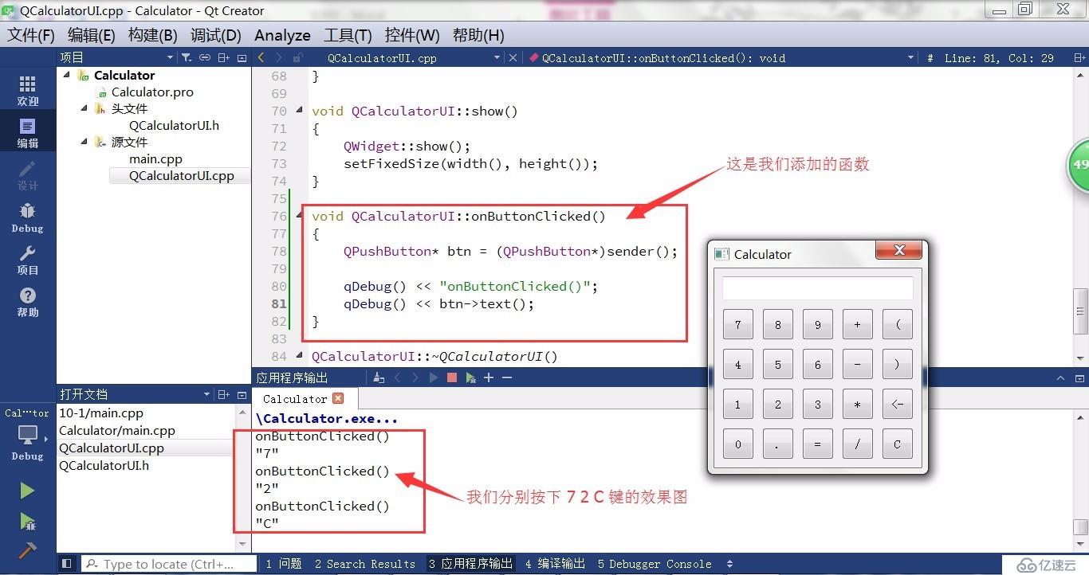This screenshot has width=1089, height=575.
Task: Fold the show() function at line 70
Action: pyautogui.click(x=300, y=111)
